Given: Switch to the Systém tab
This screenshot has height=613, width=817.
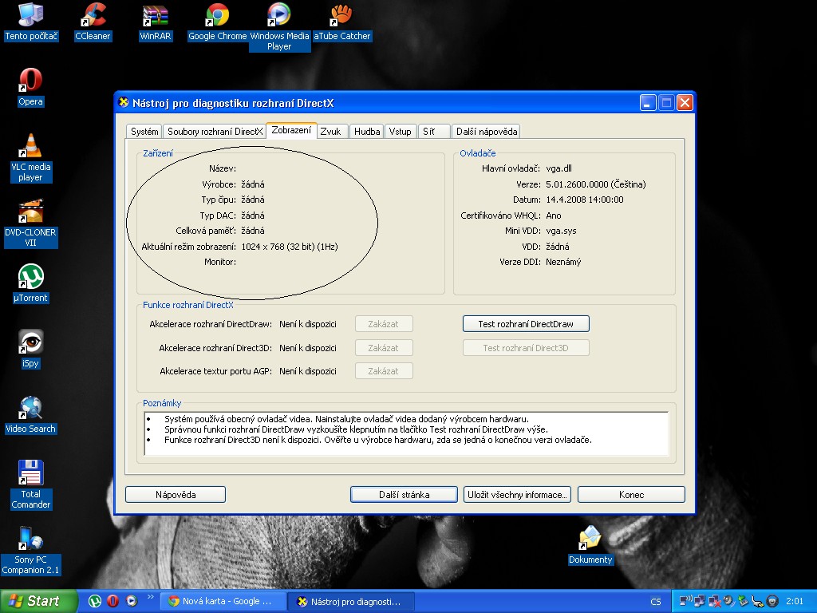Looking at the screenshot, I should pos(144,132).
